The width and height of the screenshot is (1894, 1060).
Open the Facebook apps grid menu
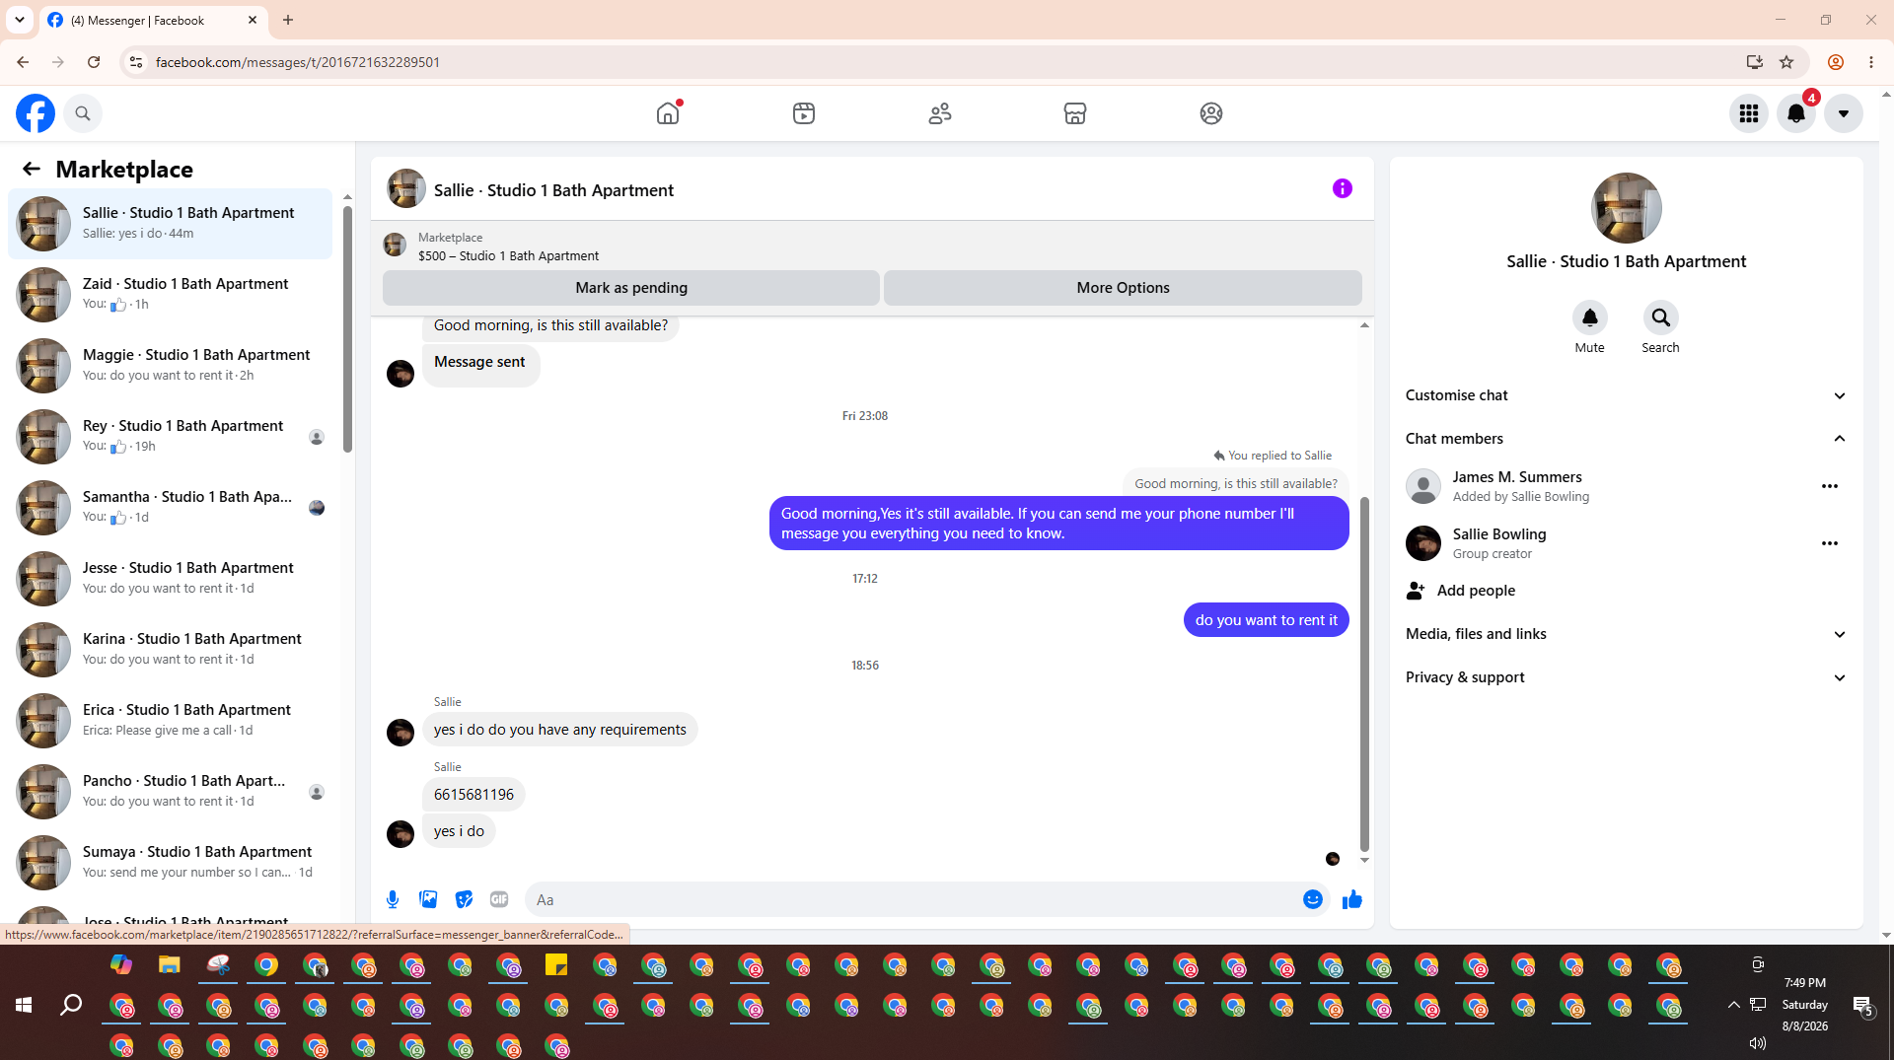[x=1749, y=113]
